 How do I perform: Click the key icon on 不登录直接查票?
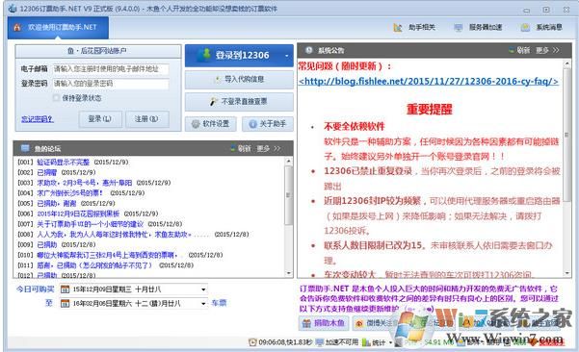[214, 101]
